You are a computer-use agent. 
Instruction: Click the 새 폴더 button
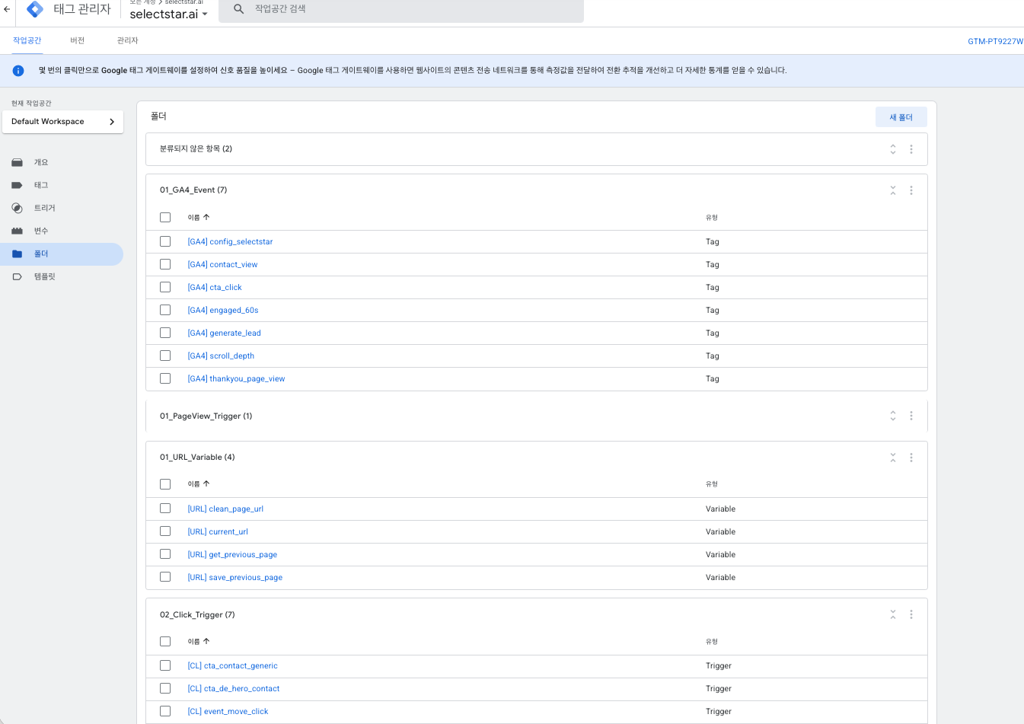(901, 117)
